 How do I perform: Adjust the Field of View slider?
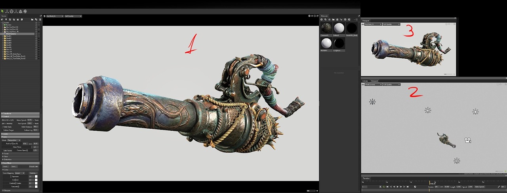click(x=12, y=144)
